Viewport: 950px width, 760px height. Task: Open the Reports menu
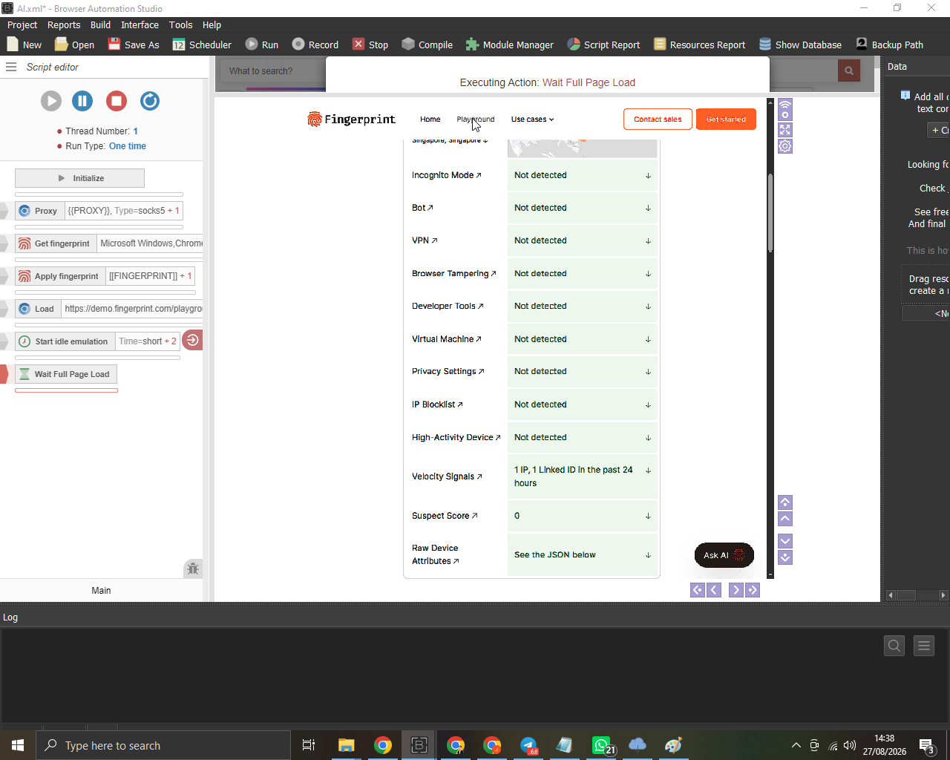[x=64, y=24]
